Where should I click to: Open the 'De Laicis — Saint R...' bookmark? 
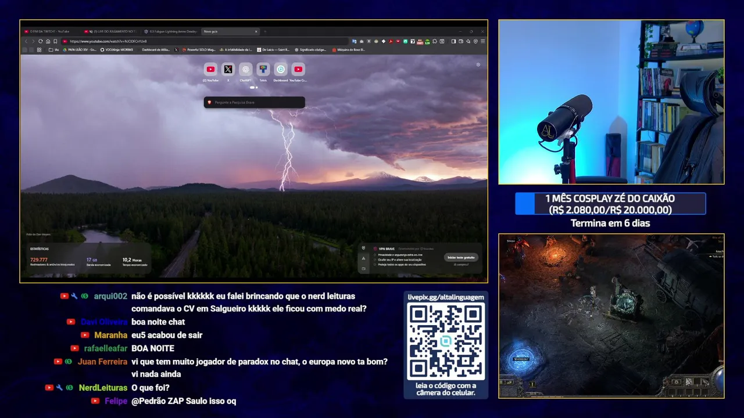[273, 50]
